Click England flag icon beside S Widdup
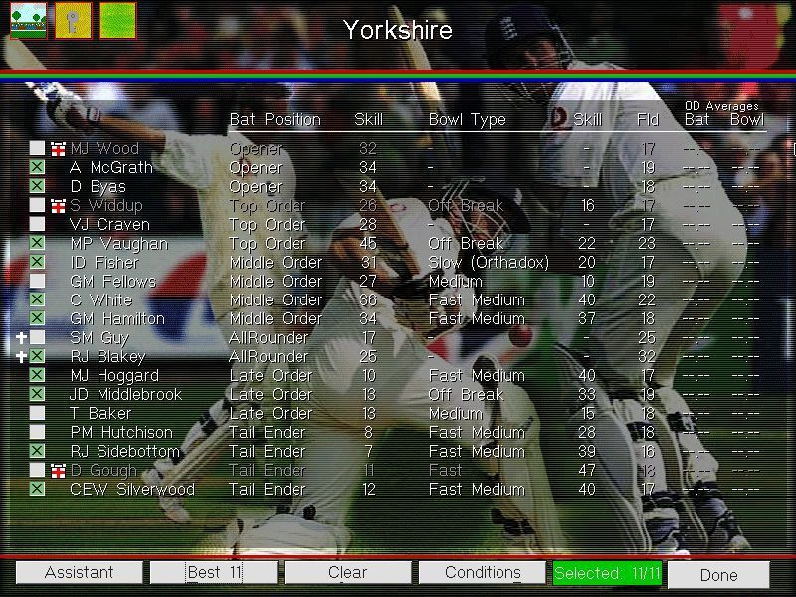 [58, 206]
